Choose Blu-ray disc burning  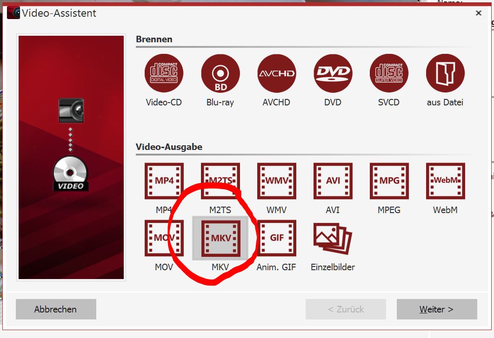click(x=220, y=73)
